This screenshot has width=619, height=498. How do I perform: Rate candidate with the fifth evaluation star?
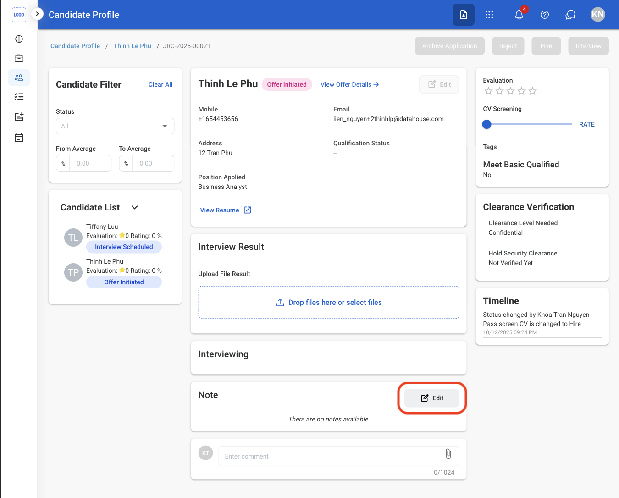532,91
